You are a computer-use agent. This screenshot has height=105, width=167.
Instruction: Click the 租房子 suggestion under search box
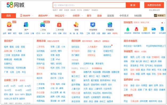click(55, 10)
